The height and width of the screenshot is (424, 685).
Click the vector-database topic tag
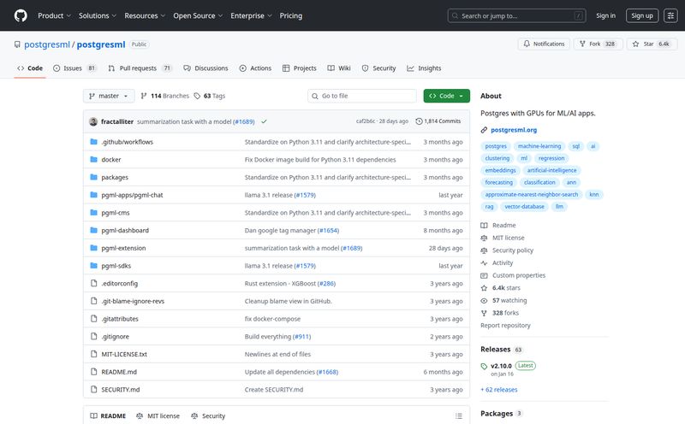click(524, 206)
